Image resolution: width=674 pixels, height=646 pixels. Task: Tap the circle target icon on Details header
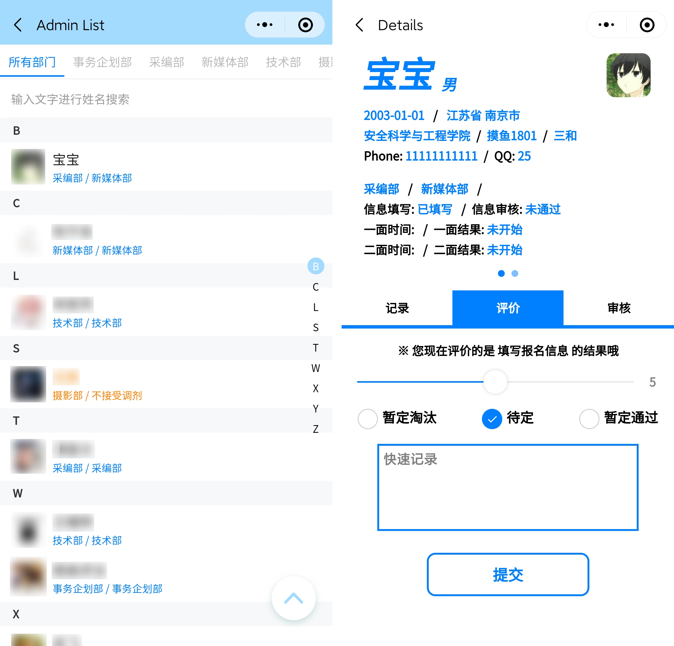pos(647,25)
